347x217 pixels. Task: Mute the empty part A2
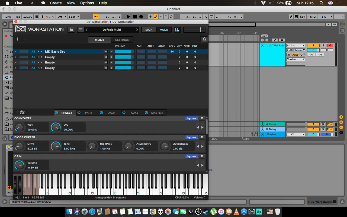tap(106, 57)
